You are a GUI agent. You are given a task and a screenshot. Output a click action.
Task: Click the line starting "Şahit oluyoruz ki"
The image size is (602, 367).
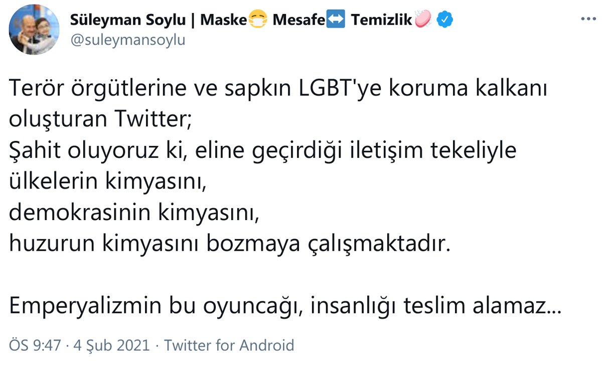pos(263,151)
